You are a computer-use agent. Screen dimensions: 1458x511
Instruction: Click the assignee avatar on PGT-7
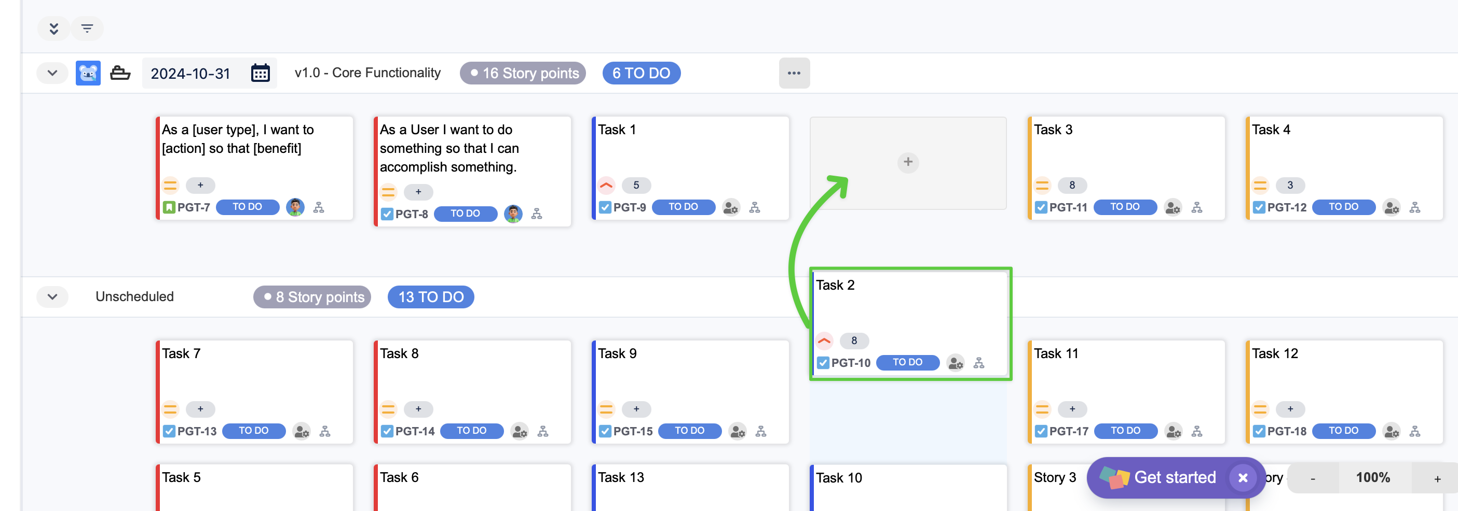pos(295,207)
